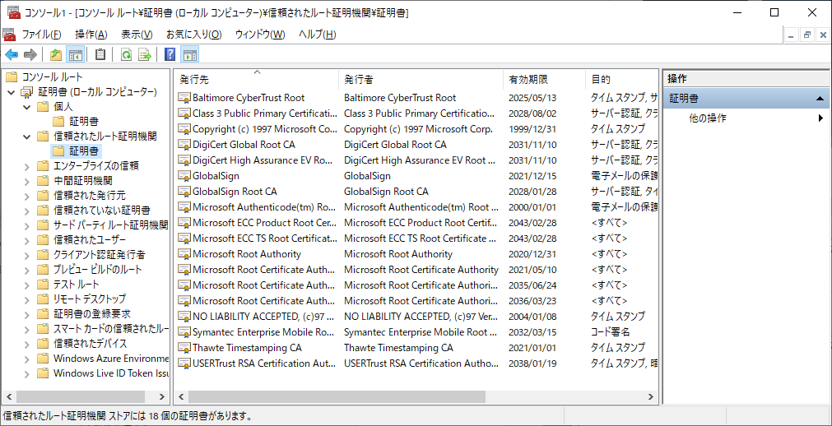The width and height of the screenshot is (832, 426).
Task: Expand リモート デスクトップ folder
Action: (x=27, y=299)
